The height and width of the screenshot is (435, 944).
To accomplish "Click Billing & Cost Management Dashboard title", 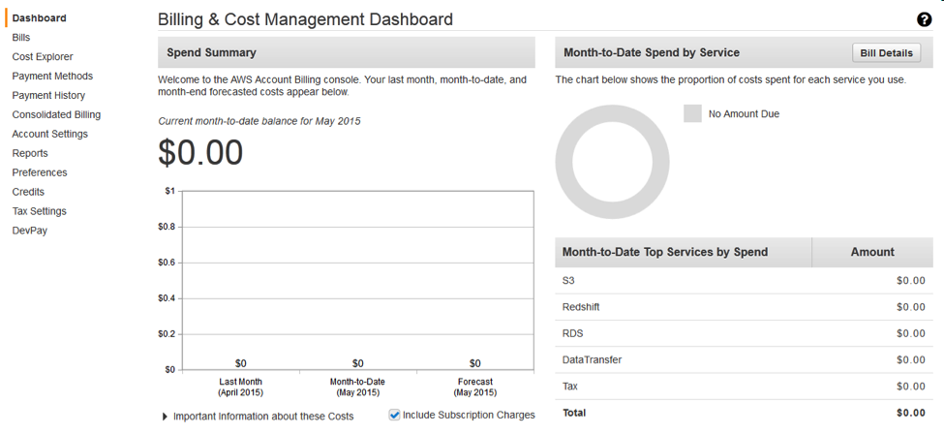I will 305,19.
